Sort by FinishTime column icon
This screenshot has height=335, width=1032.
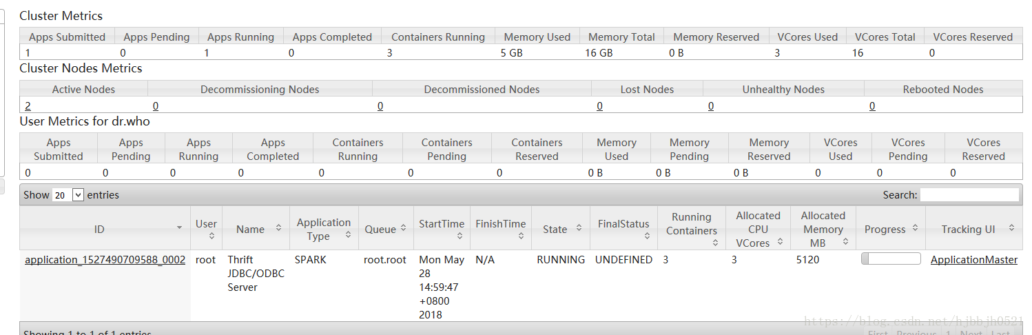(521, 236)
